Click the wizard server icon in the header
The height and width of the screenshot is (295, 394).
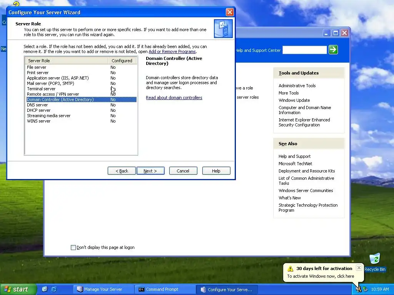223,28
